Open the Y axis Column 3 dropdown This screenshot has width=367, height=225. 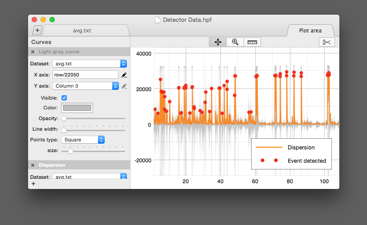tap(85, 86)
